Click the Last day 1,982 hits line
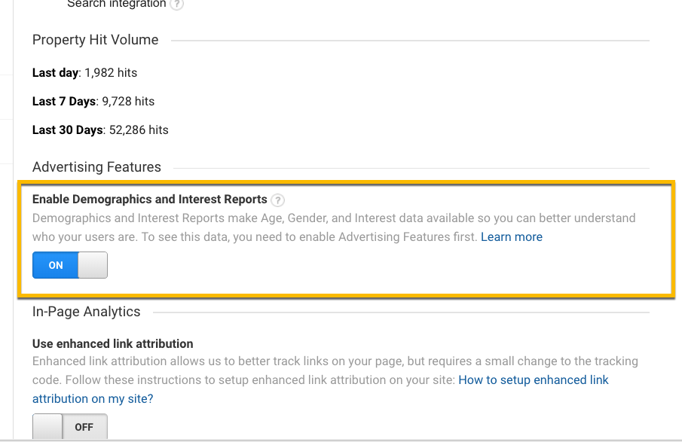 point(84,73)
